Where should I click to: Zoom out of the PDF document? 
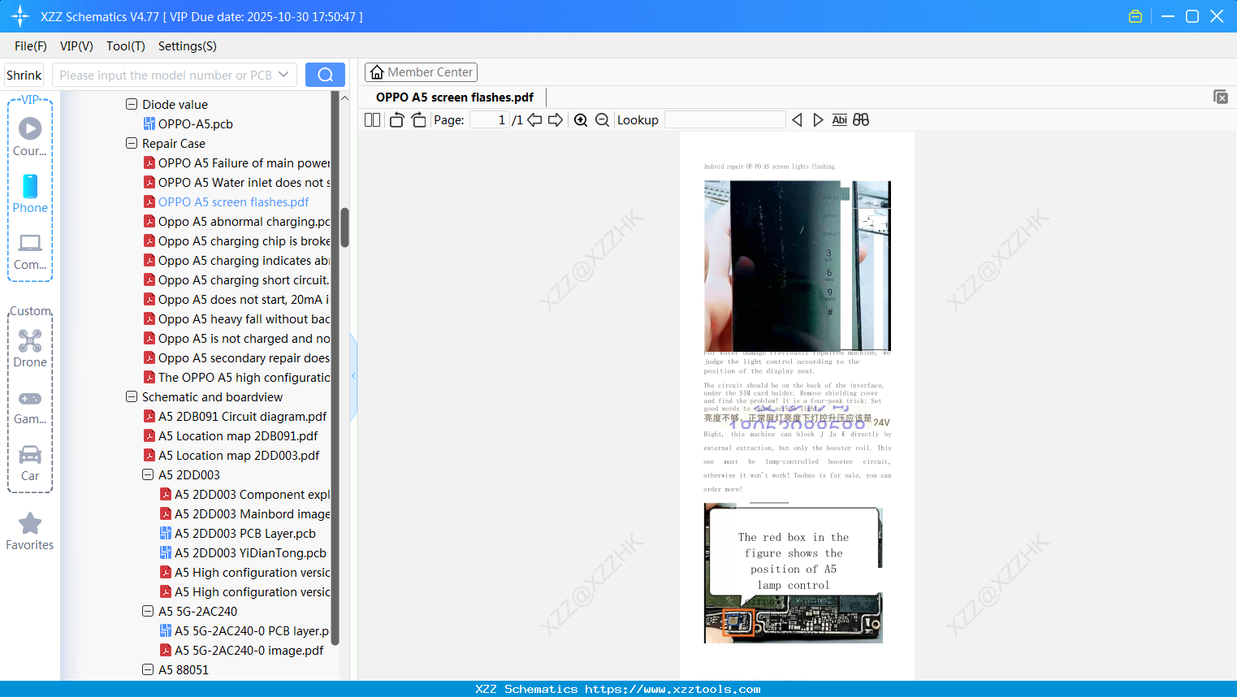click(603, 120)
